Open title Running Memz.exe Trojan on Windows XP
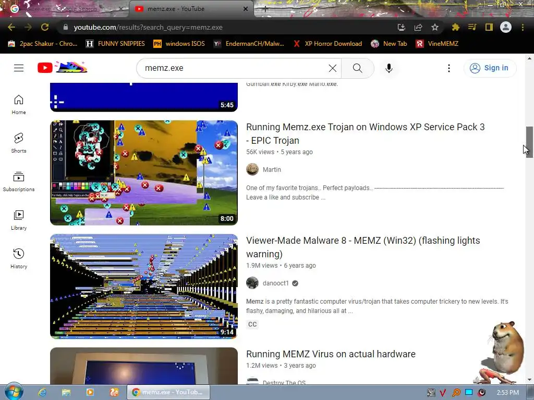This screenshot has width=534, height=400. [x=366, y=134]
